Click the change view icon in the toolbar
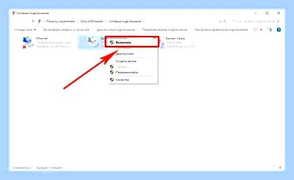This screenshot has height=180, width=294. [256, 29]
